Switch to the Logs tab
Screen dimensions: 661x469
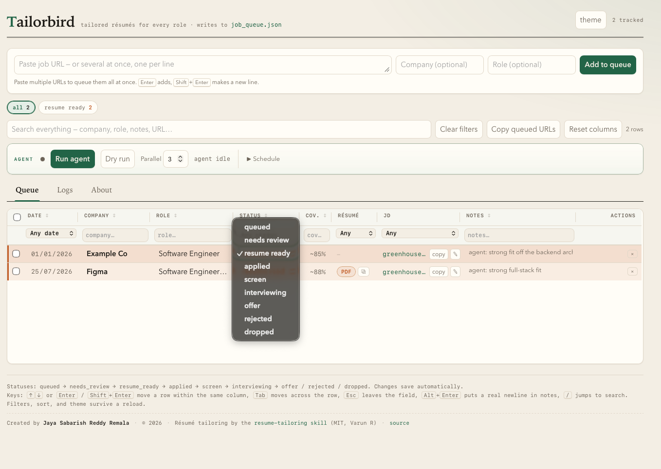pyautogui.click(x=65, y=190)
